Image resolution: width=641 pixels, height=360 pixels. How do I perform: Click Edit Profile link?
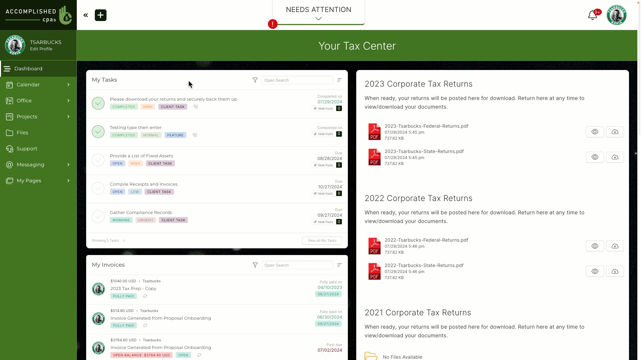click(41, 49)
